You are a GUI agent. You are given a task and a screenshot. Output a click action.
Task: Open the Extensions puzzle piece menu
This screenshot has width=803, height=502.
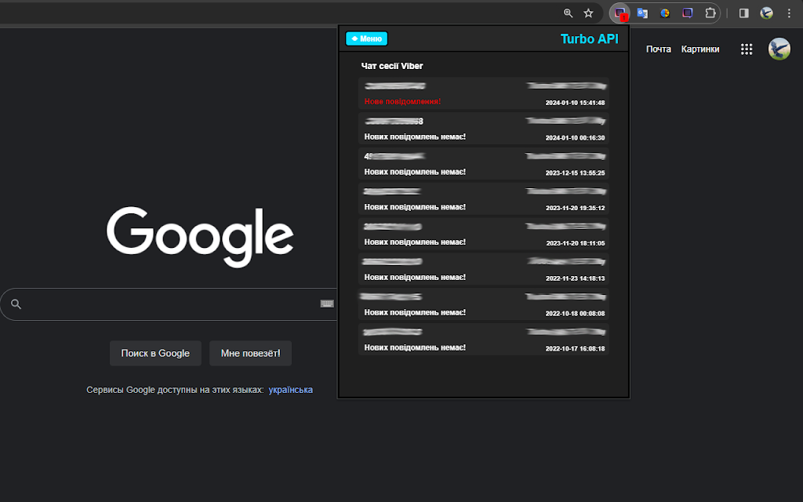[x=710, y=13]
